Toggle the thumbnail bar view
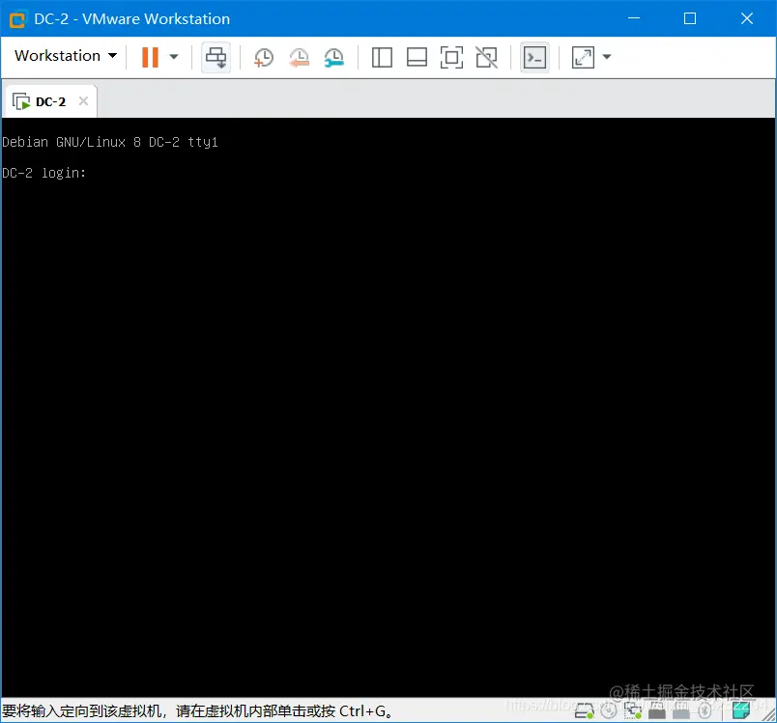This screenshot has width=777, height=723. [x=417, y=57]
